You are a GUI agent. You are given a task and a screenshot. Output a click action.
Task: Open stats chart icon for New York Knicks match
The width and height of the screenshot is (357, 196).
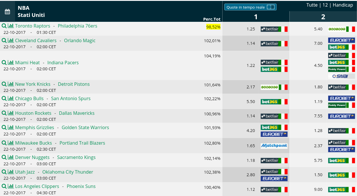click(11, 84)
